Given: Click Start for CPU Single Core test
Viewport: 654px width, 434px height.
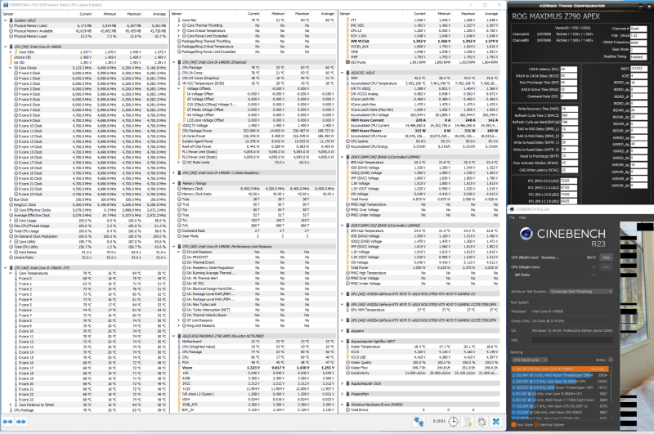Looking at the screenshot, I should tap(606, 266).
